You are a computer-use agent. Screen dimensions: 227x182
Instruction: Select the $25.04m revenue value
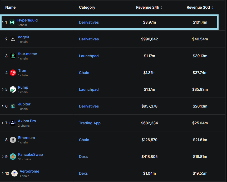200,123
